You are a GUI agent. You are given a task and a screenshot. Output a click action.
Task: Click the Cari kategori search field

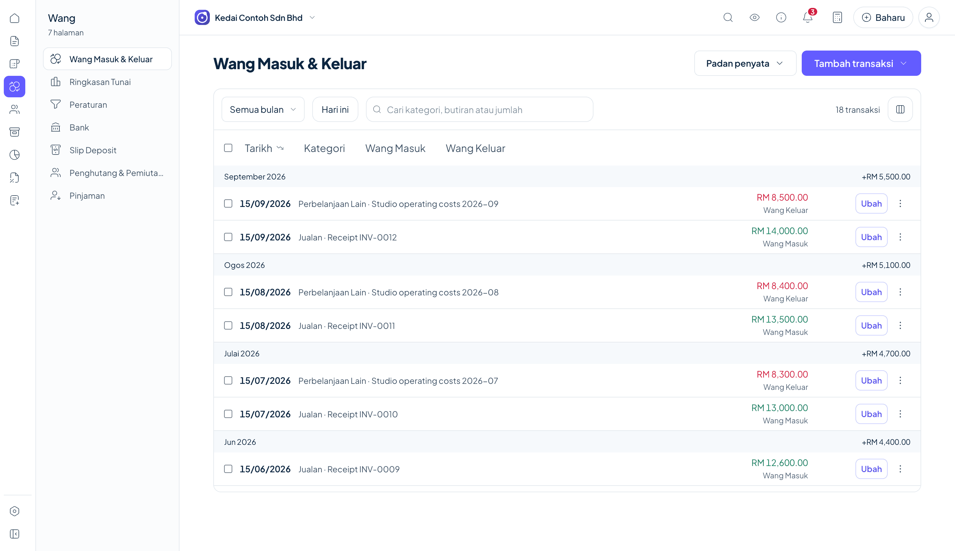(x=479, y=109)
